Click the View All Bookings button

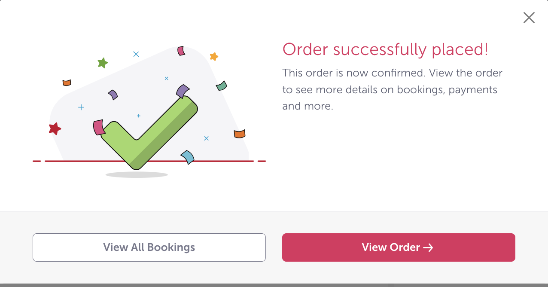[x=149, y=247]
